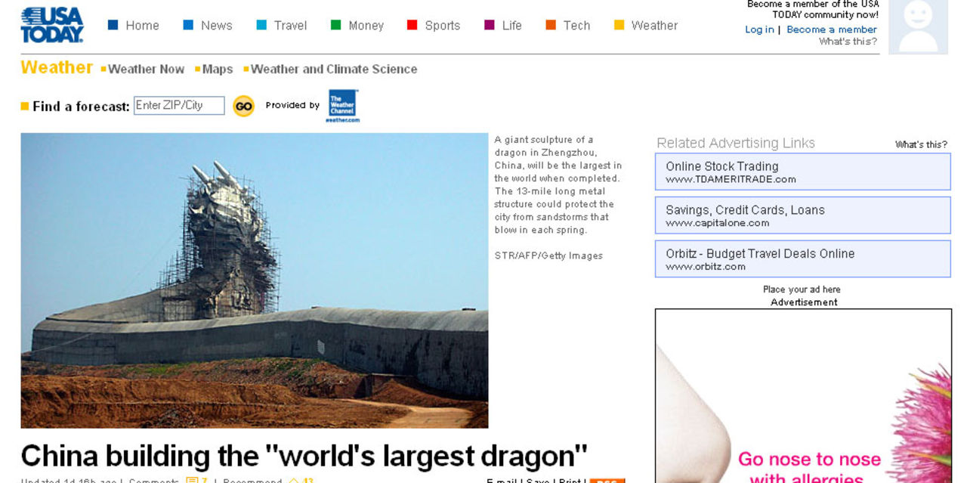Click What's this? below the login links
967x483 pixels.
tap(848, 42)
